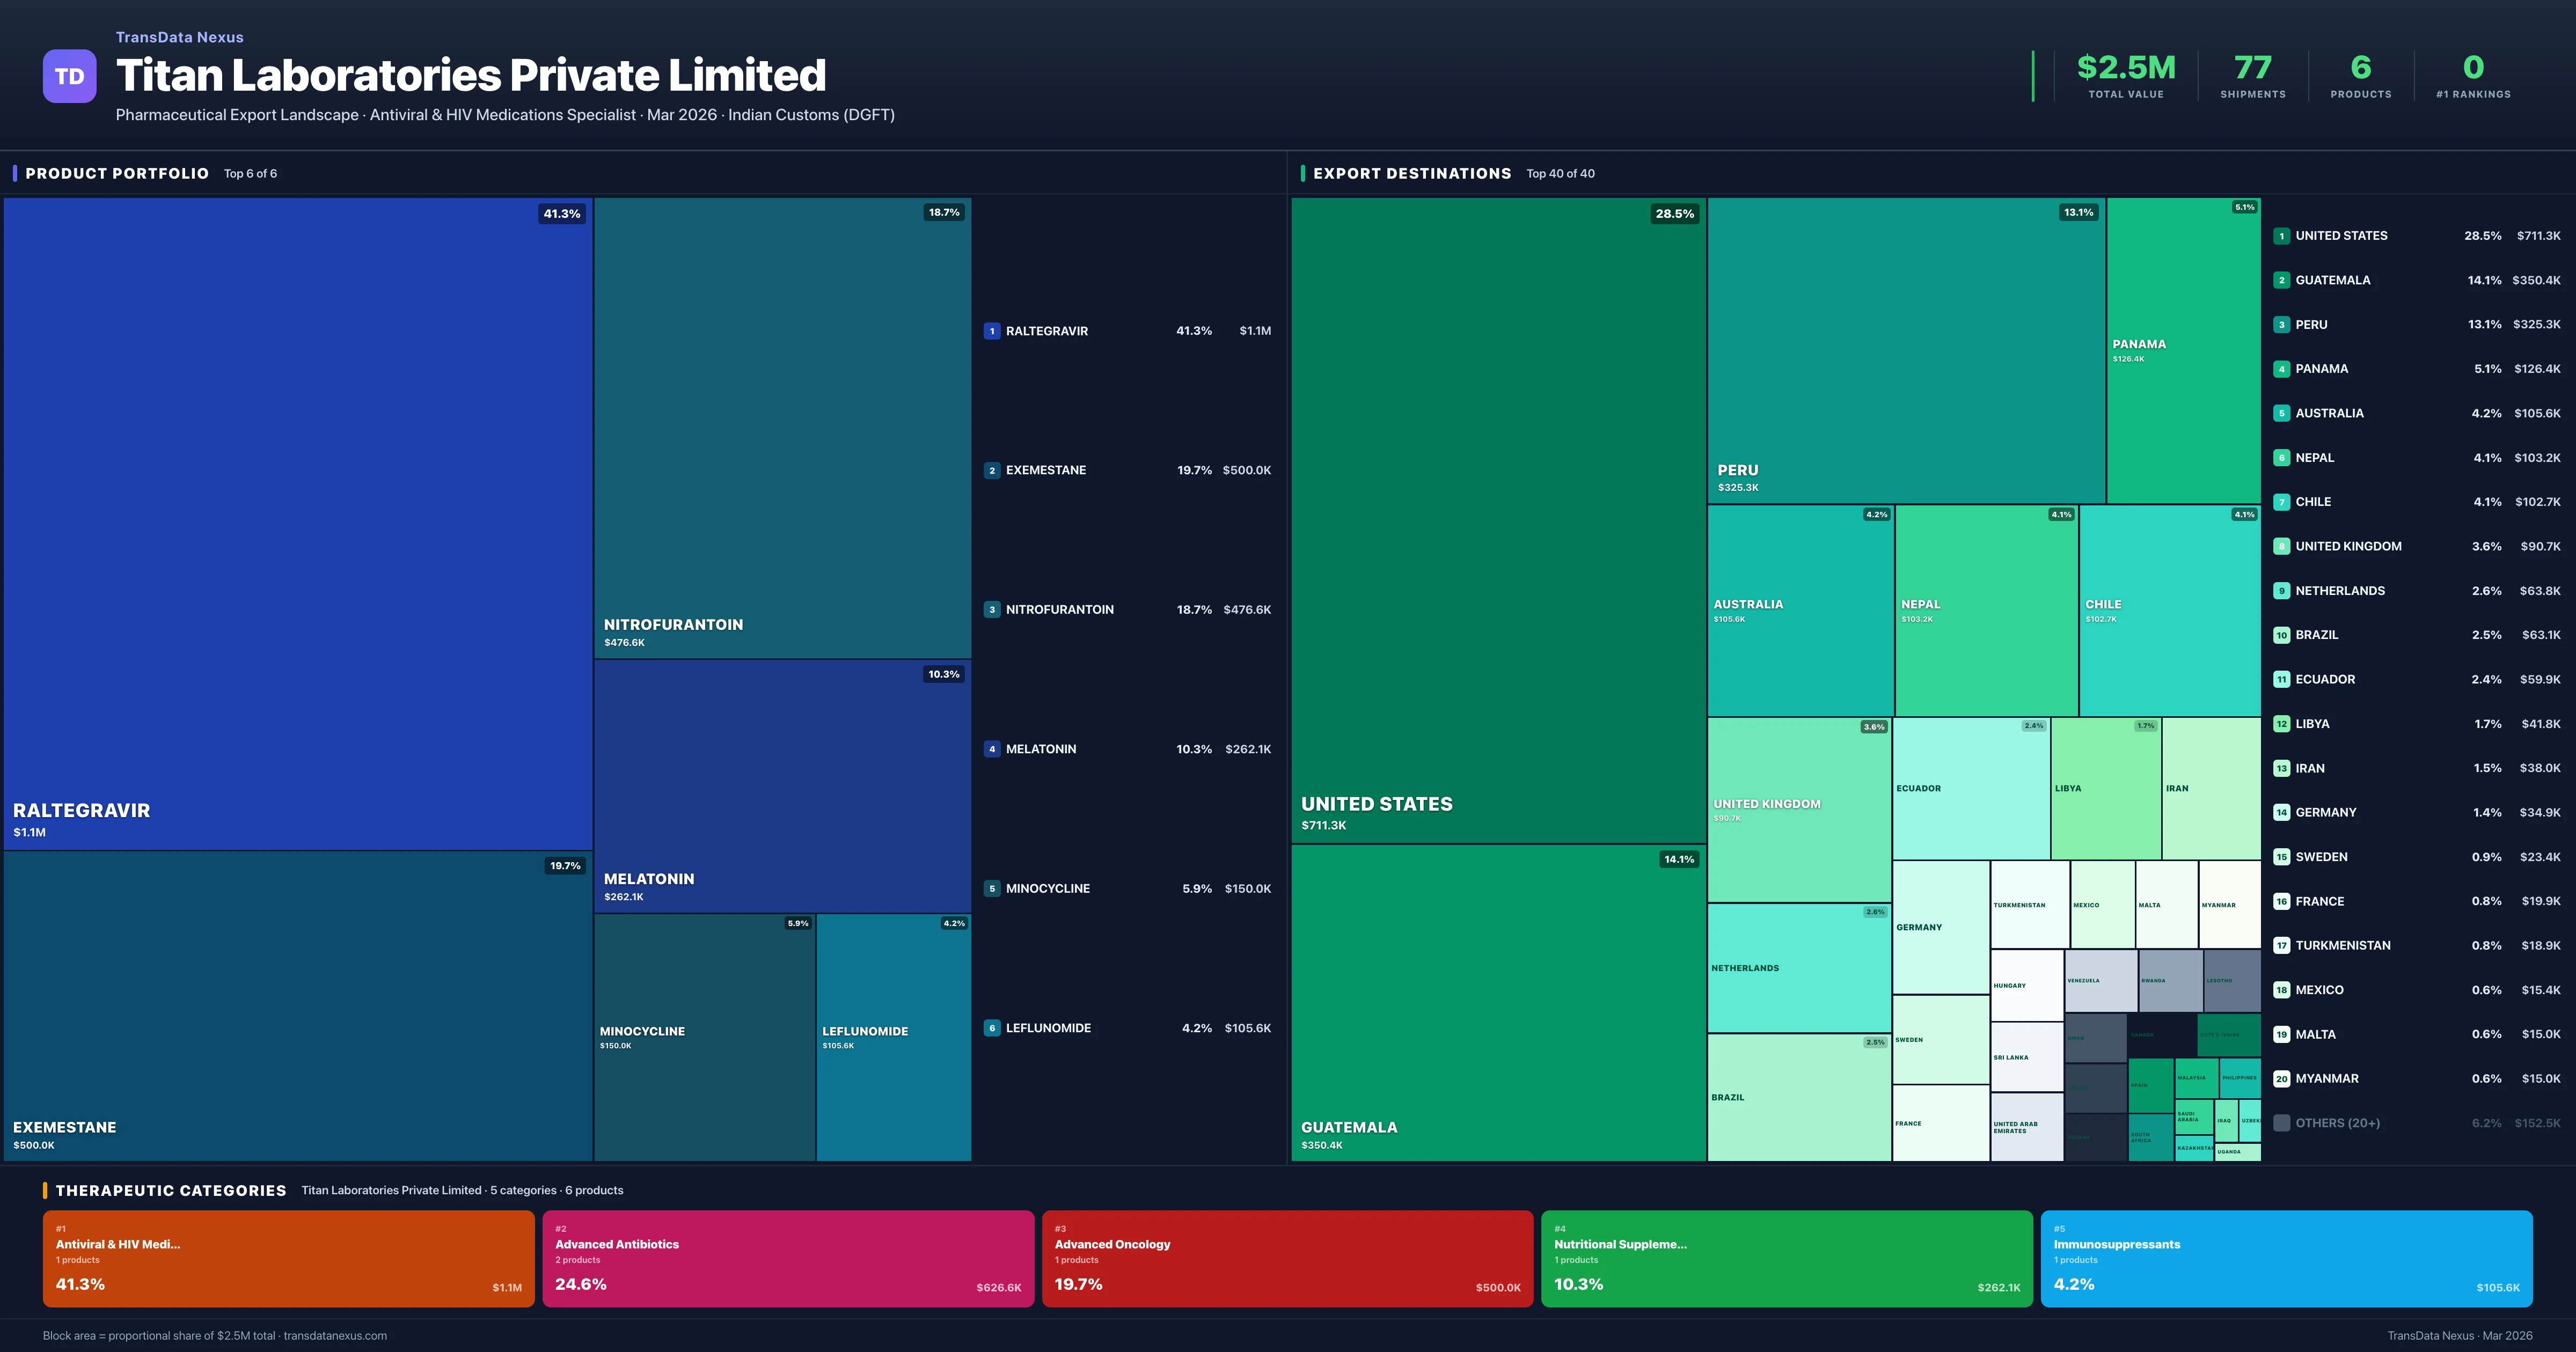Open the Immunosuppressants category card
Viewport: 2576px width, 1352px height.
2285,1259
